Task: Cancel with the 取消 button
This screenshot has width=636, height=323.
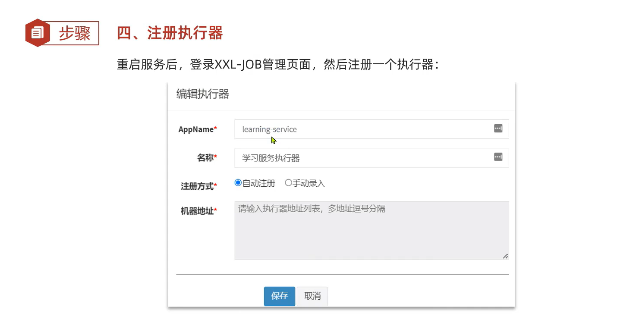Action: (312, 296)
